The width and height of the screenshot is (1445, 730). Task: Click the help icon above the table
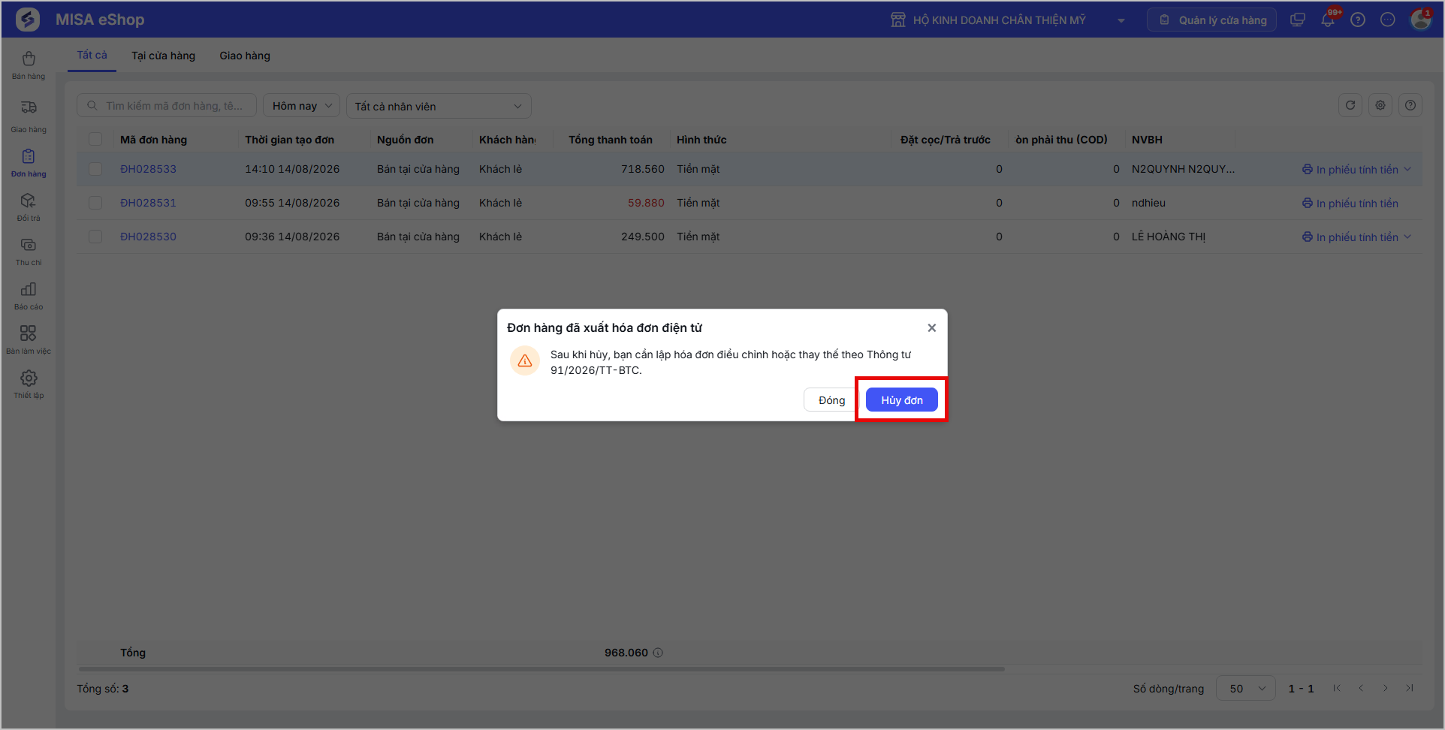[1410, 105]
